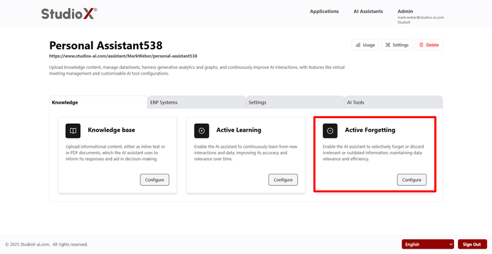Switch to the Settings tab
The height and width of the screenshot is (254, 492).
295,103
